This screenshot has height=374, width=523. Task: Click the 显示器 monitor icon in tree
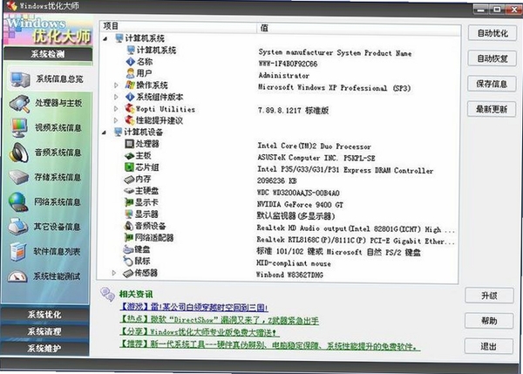click(x=129, y=214)
